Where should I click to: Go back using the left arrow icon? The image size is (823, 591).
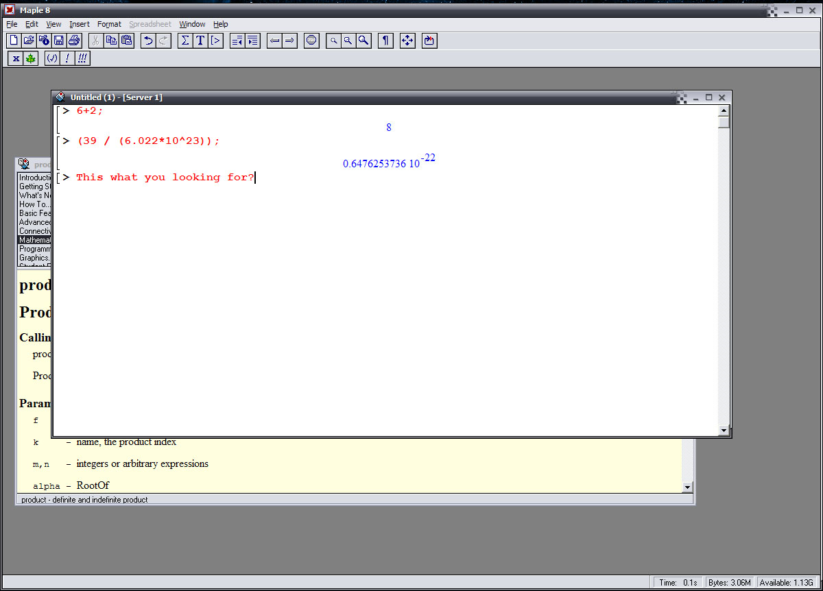274,40
